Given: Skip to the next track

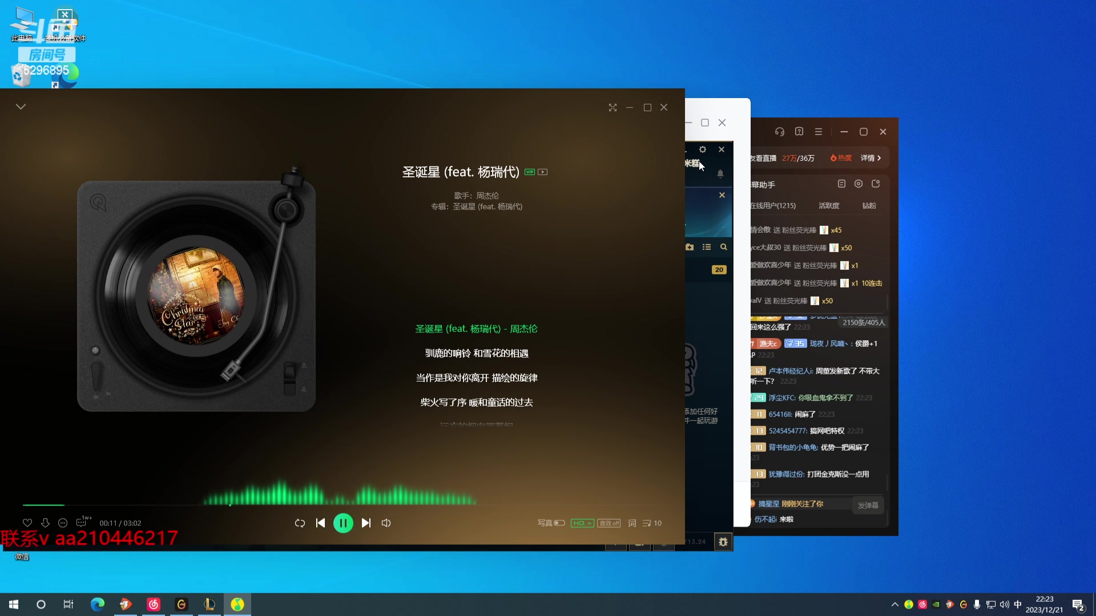Looking at the screenshot, I should pos(366,523).
